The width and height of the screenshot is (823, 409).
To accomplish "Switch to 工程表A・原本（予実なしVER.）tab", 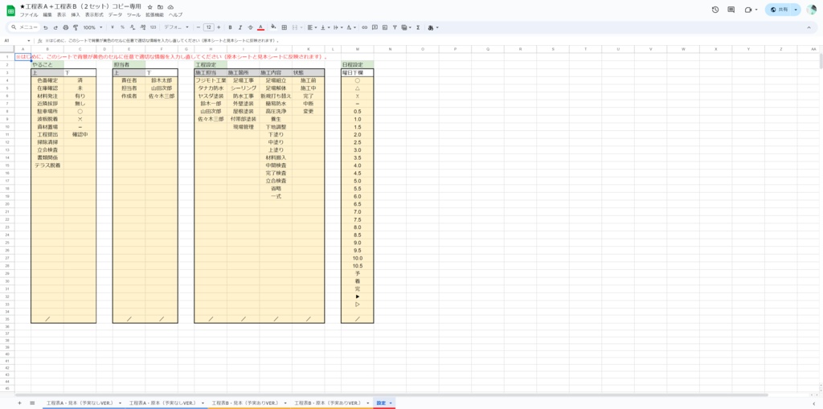I will [x=163, y=403].
